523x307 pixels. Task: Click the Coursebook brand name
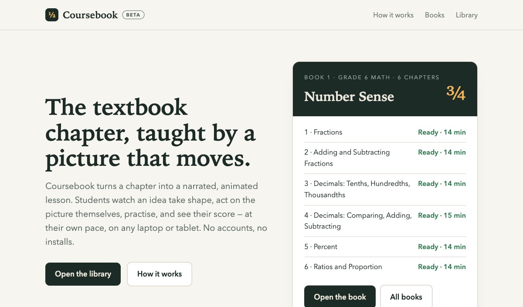pyautogui.click(x=90, y=15)
